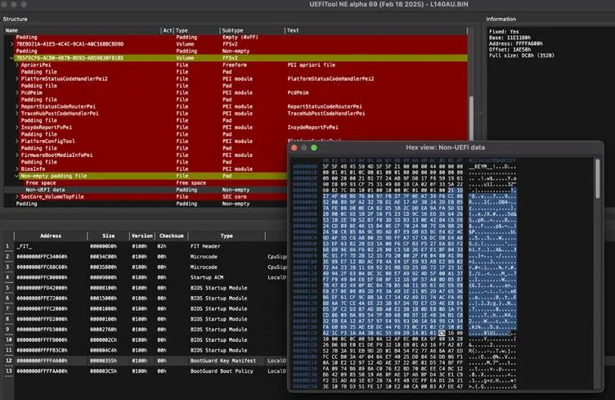
Task: Click the Text column header
Action: tap(375, 30)
